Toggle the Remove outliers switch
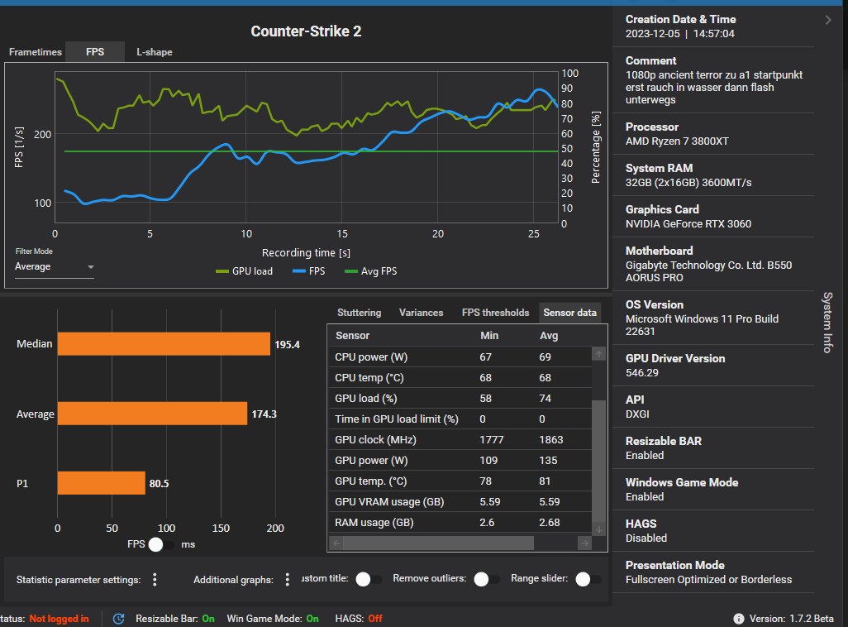The height and width of the screenshot is (627, 848). click(487, 579)
